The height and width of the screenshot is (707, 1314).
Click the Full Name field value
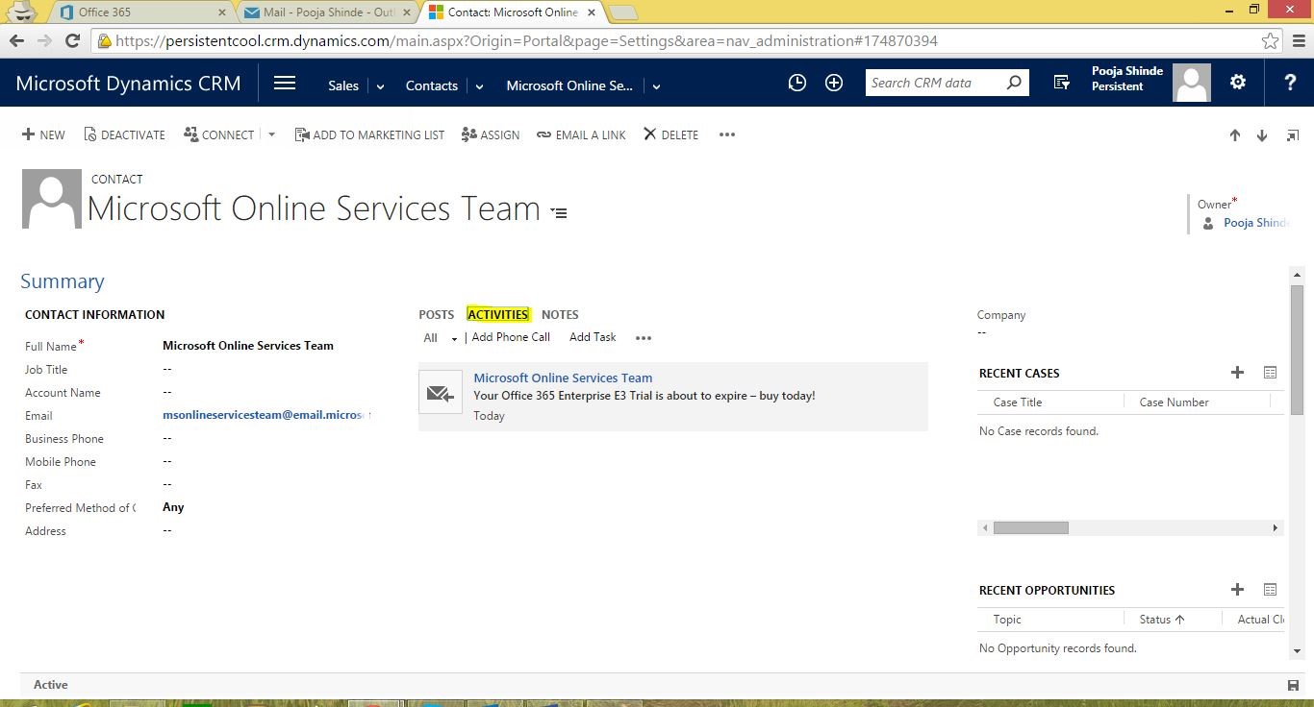point(248,346)
